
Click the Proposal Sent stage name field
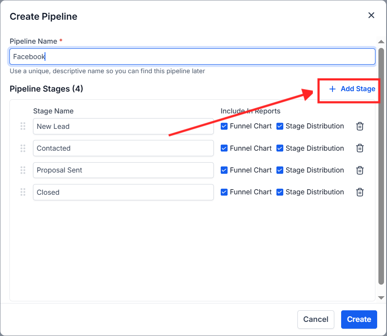pyautogui.click(x=123, y=170)
